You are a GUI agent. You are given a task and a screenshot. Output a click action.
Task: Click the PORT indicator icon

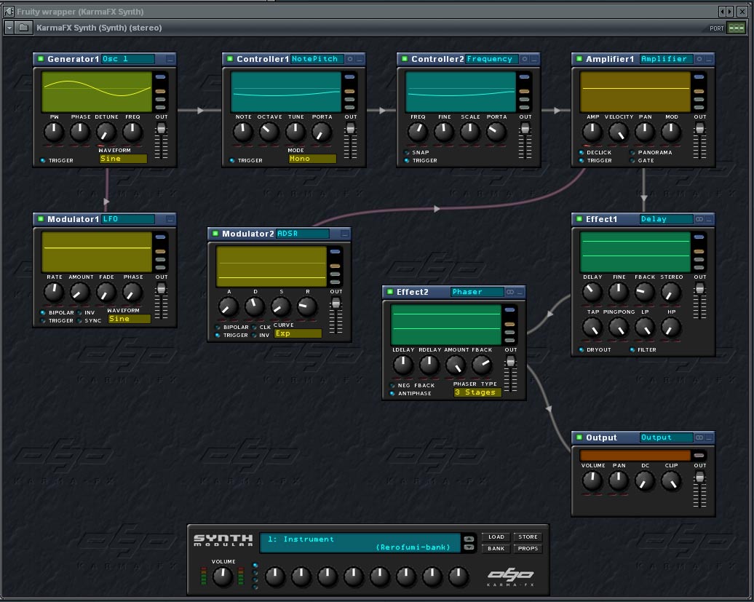click(737, 28)
